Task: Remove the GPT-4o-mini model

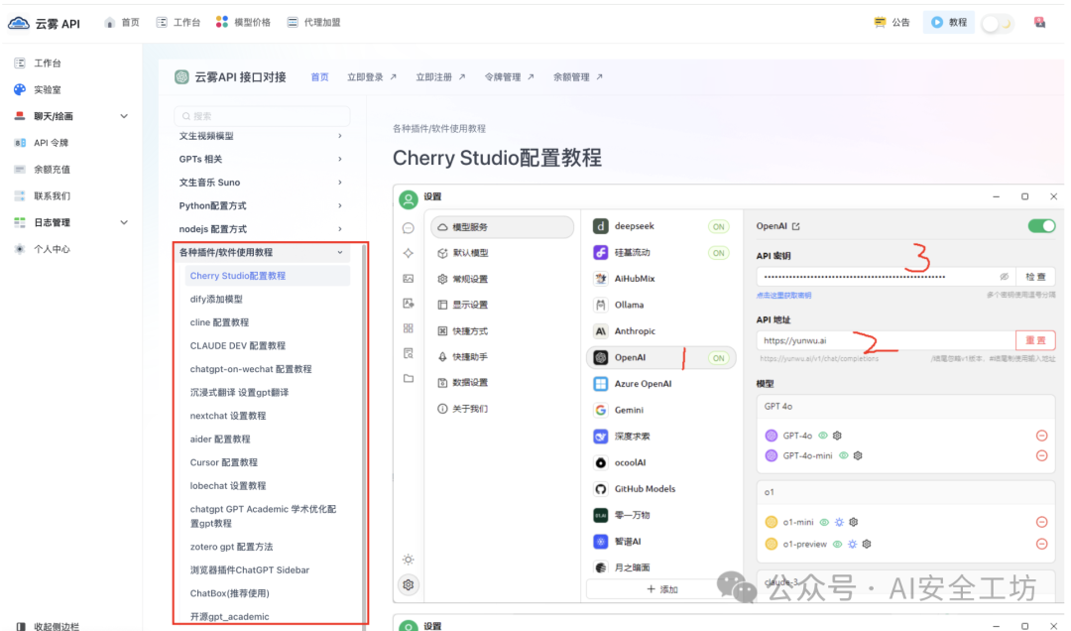Action: point(1041,456)
